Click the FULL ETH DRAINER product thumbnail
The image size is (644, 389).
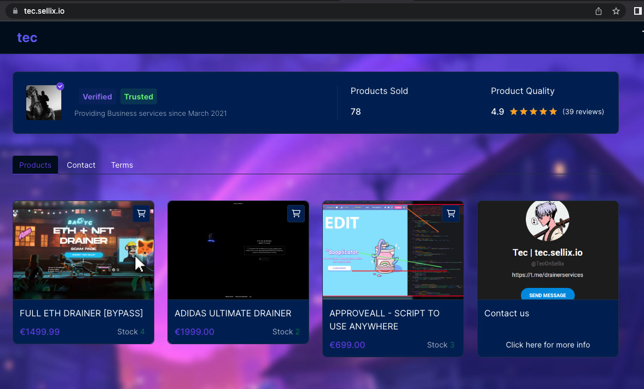(83, 250)
